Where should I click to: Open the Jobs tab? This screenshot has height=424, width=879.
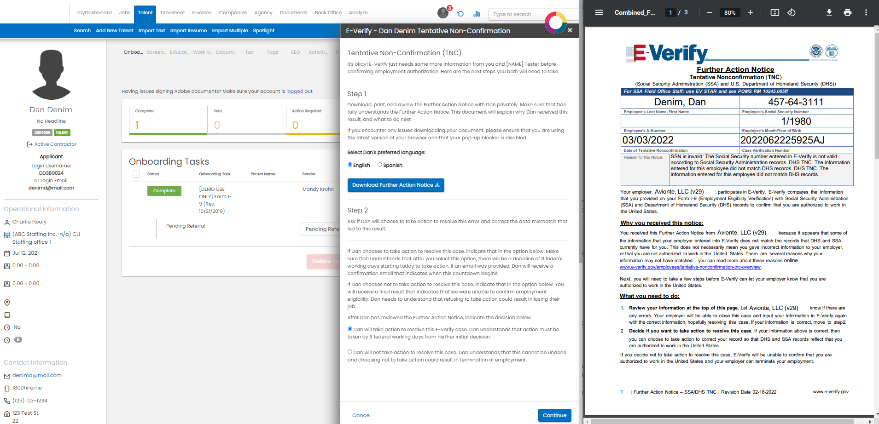pos(125,13)
